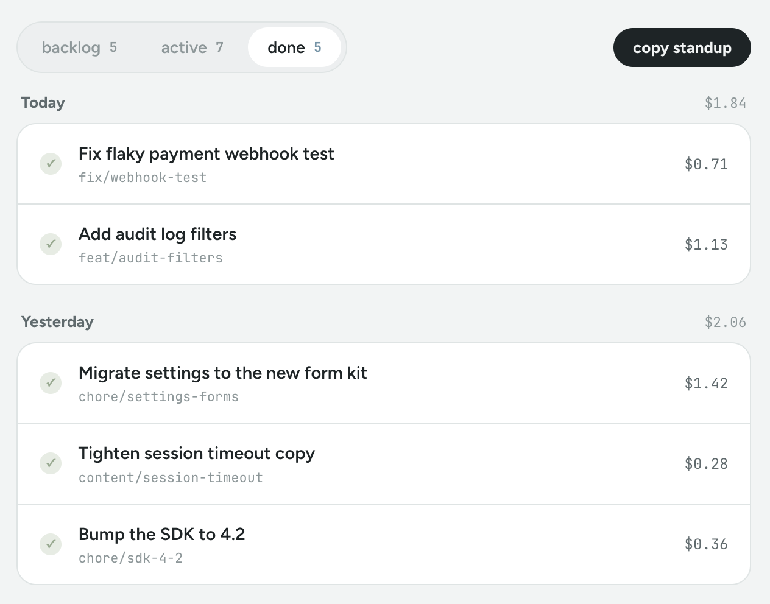The height and width of the screenshot is (604, 770).
Task: Click the checkmark icon beside Add audit log filters
Action: point(51,244)
